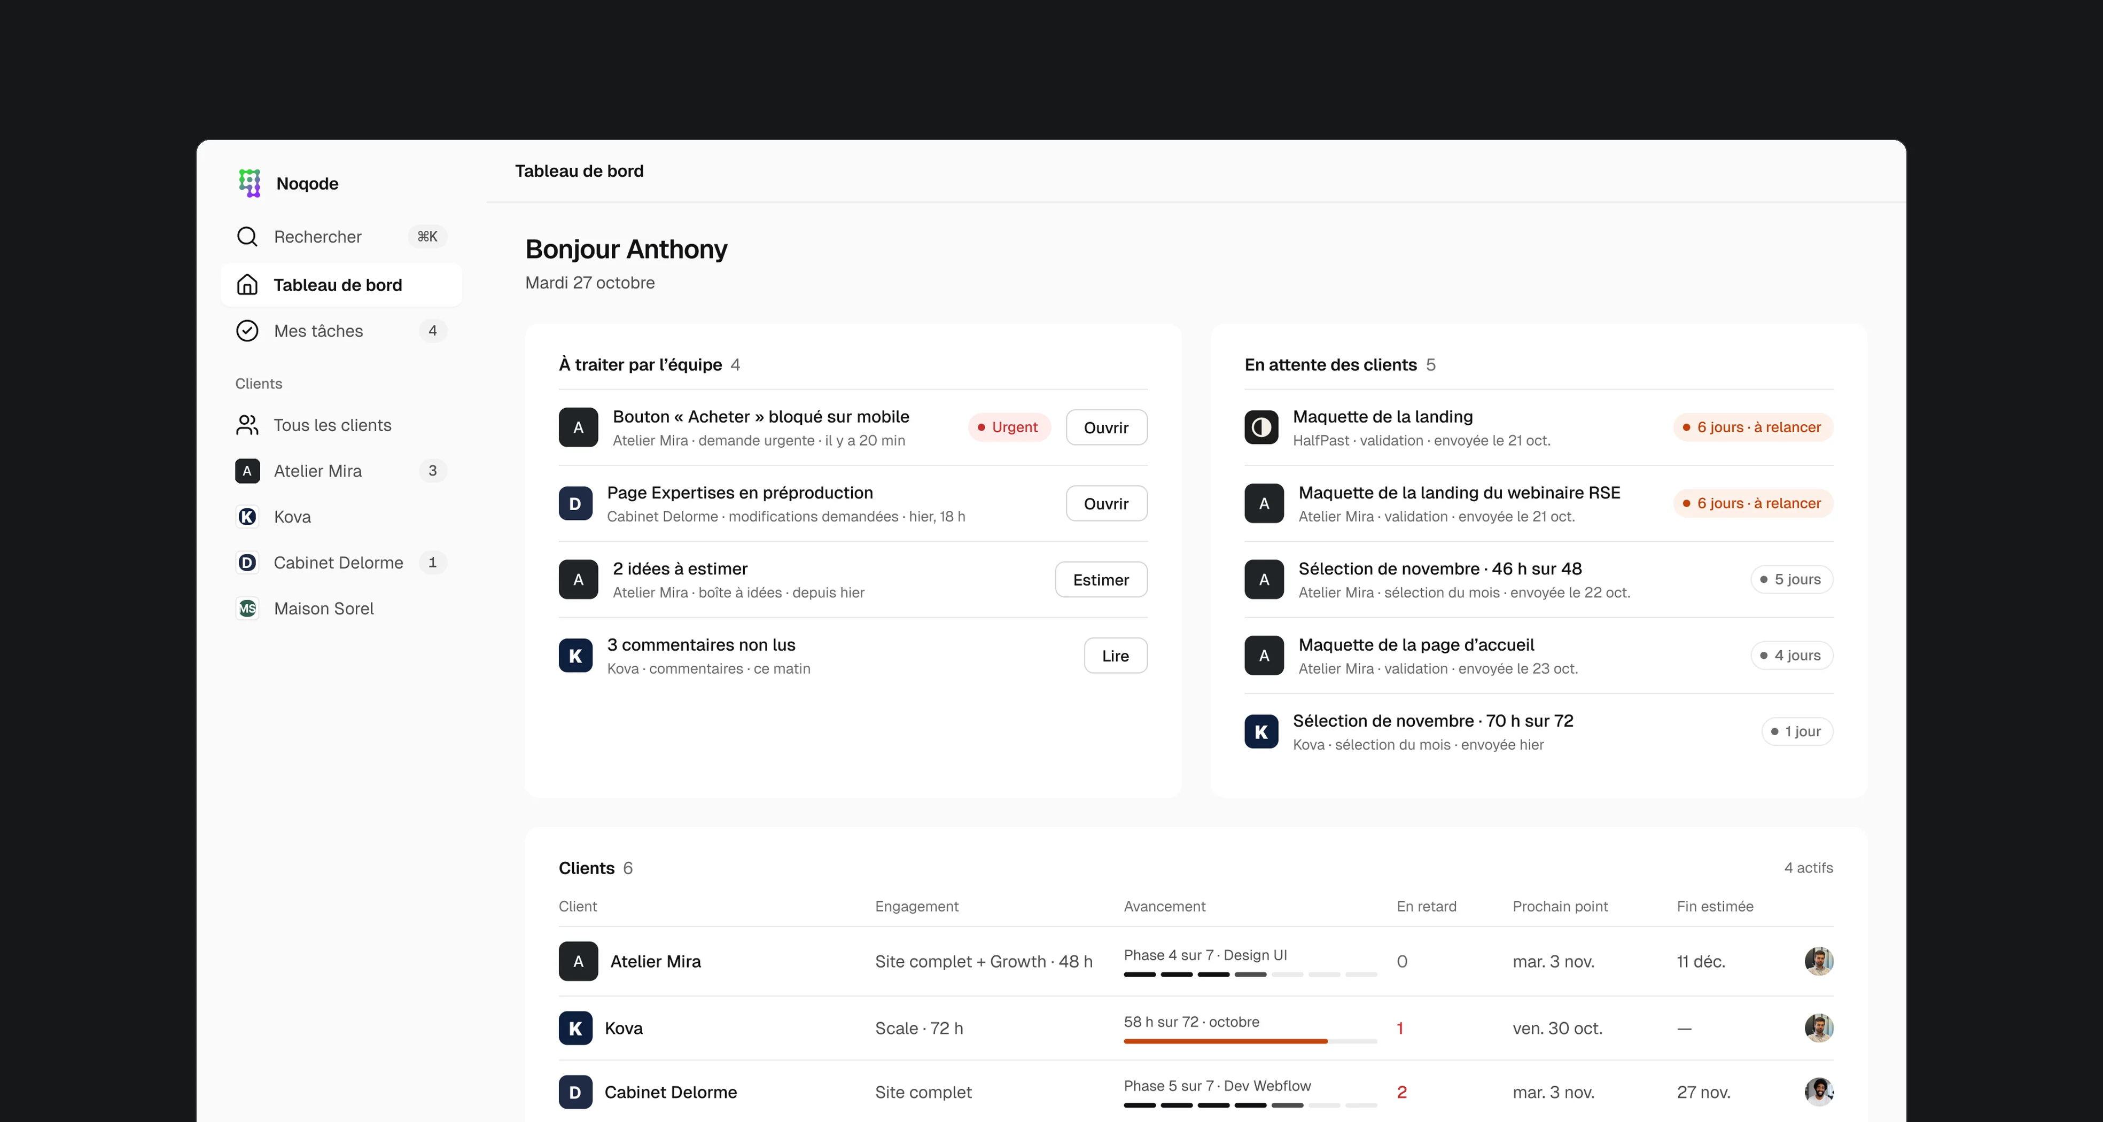2103x1122 pixels.
Task: Click Maquette de la landing du webinaire RSE
Action: coord(1459,493)
